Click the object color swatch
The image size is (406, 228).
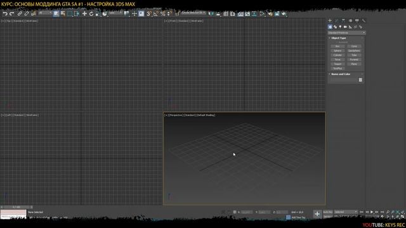pos(360,80)
